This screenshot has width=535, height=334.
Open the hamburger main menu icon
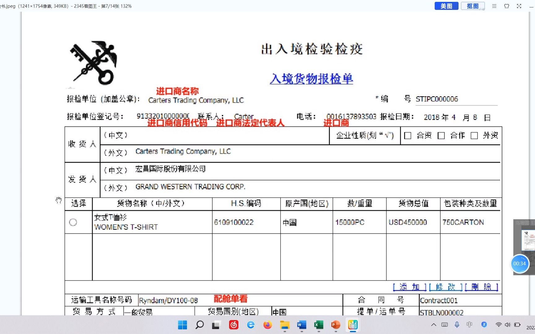[494, 6]
